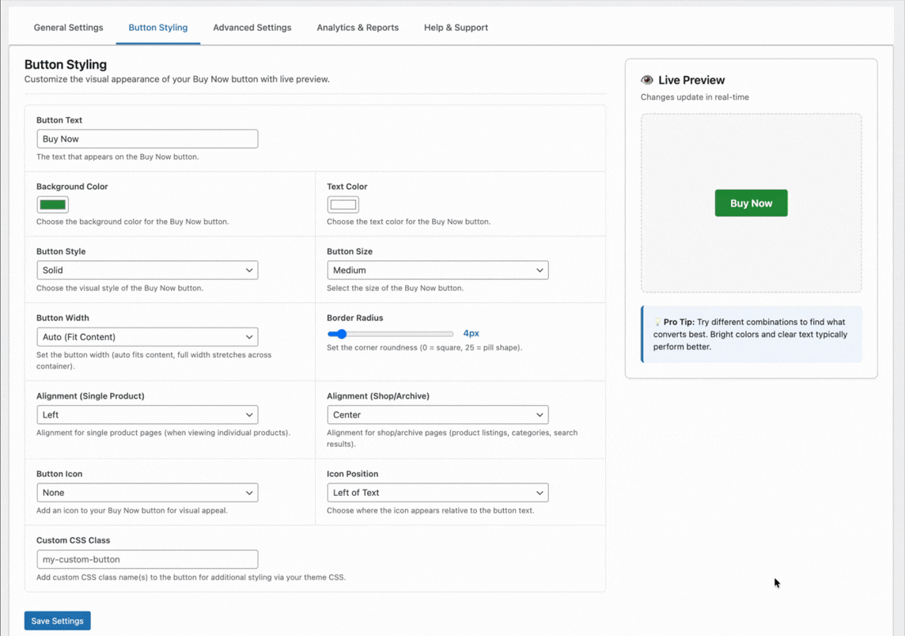This screenshot has width=905, height=636.
Task: Open the Help & Support tab
Action: [456, 27]
